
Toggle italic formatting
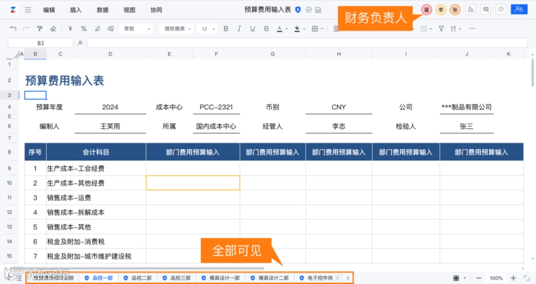pyautogui.click(x=239, y=29)
